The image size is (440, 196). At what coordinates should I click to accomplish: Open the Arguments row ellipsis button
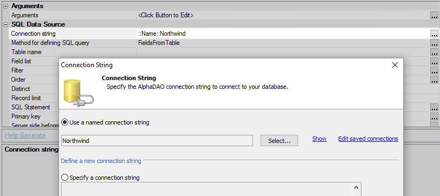click(x=434, y=15)
